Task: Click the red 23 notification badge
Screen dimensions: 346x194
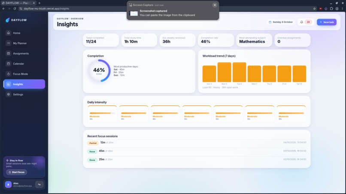Action: click(308, 22)
